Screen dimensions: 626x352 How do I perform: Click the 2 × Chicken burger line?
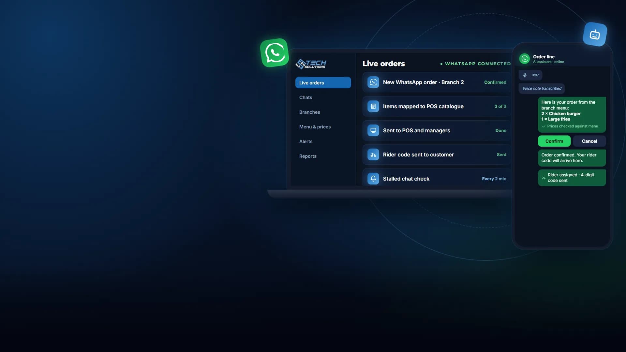click(561, 113)
